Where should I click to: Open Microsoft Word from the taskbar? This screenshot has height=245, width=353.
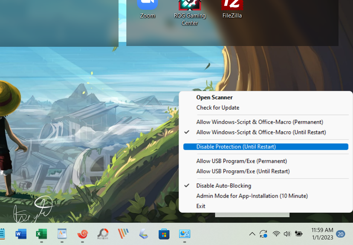(21, 234)
